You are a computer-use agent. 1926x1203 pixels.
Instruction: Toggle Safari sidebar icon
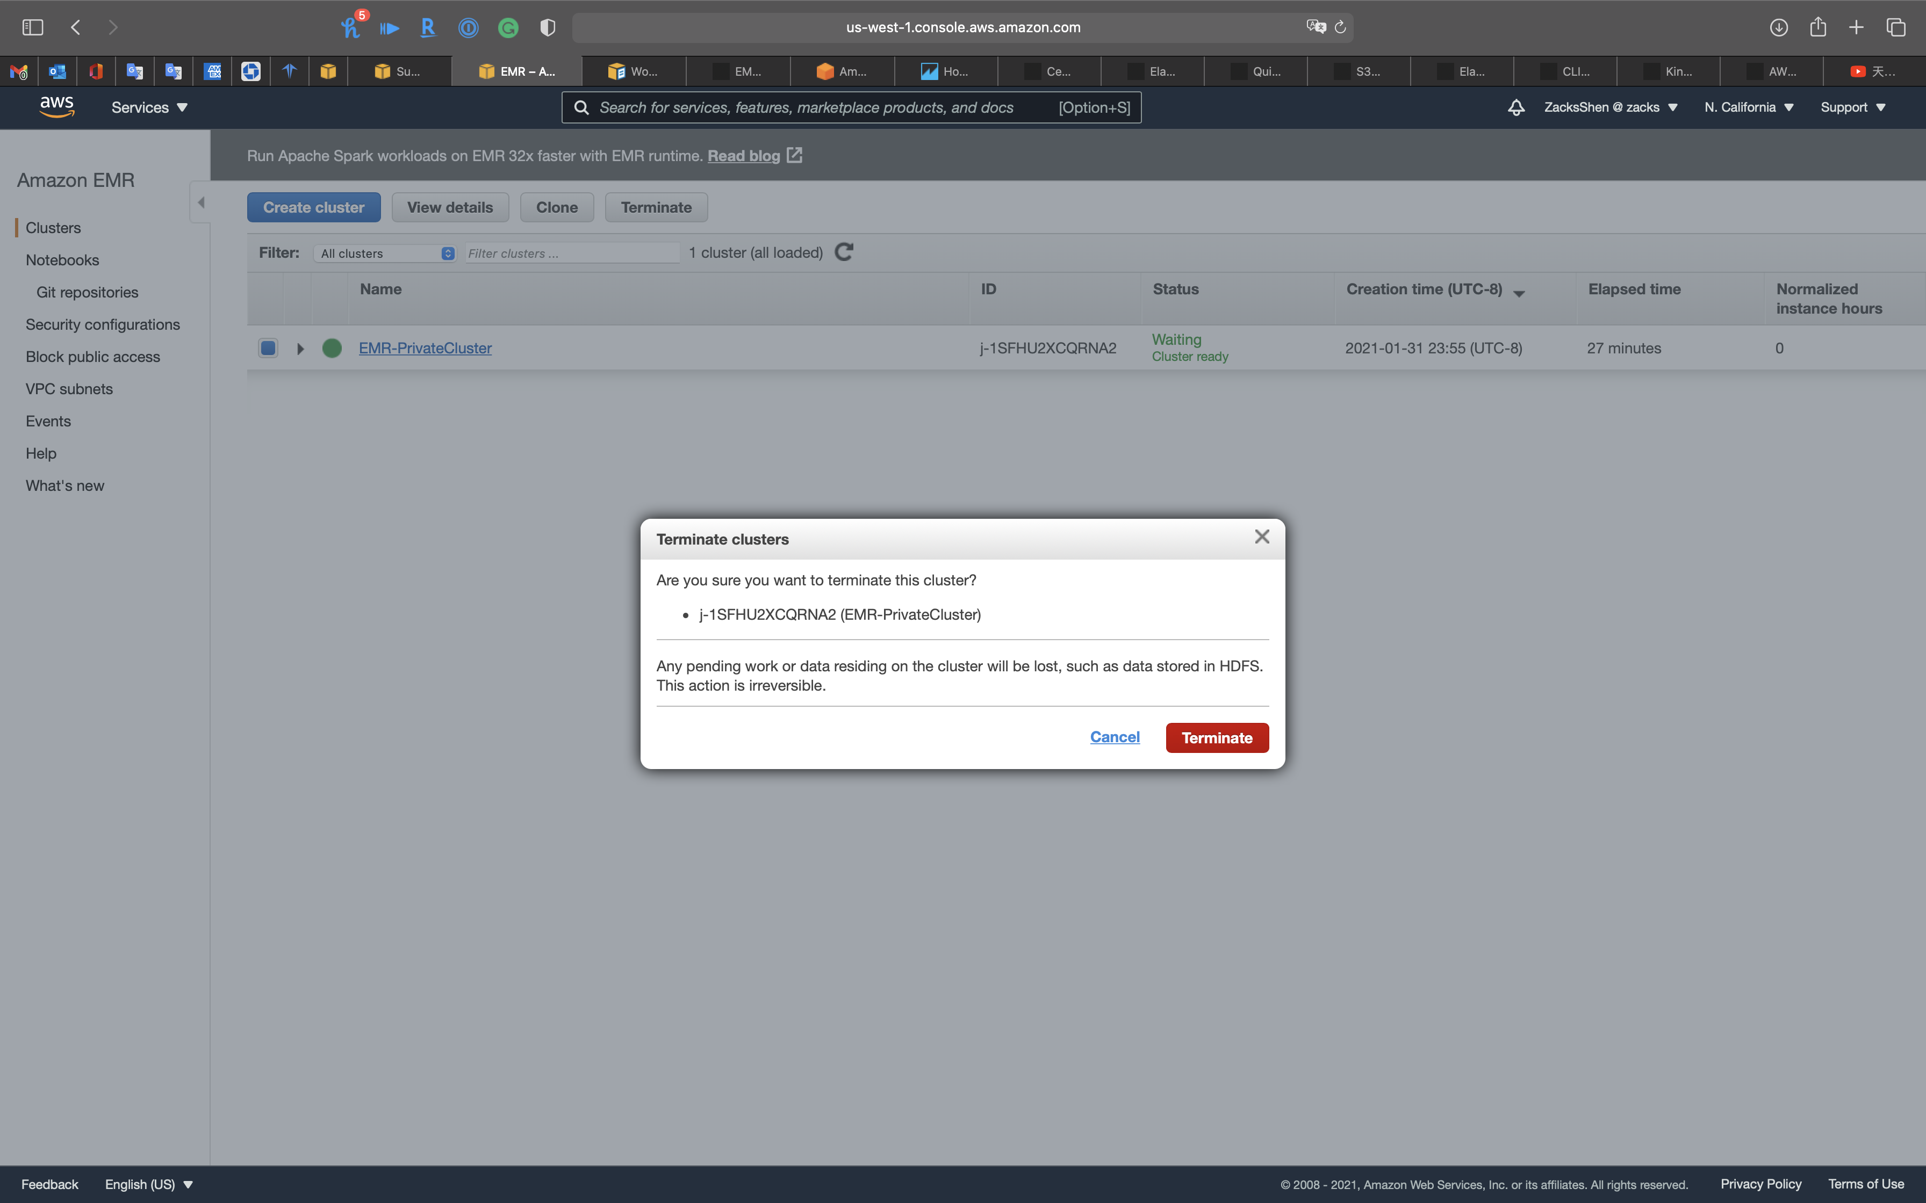point(33,27)
